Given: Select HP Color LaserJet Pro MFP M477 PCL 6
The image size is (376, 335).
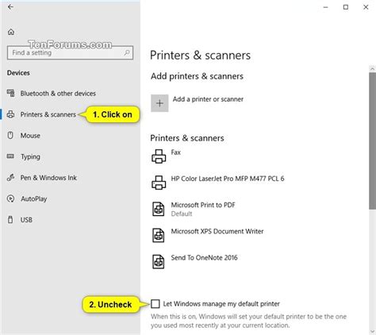Looking at the screenshot, I should click(228, 179).
